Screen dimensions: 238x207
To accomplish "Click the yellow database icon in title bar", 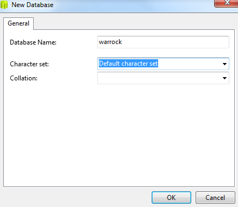I will point(4,5).
